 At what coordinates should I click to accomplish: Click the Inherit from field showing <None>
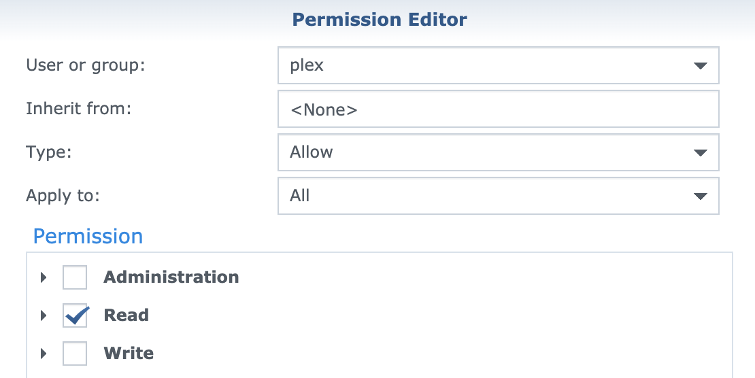[498, 109]
